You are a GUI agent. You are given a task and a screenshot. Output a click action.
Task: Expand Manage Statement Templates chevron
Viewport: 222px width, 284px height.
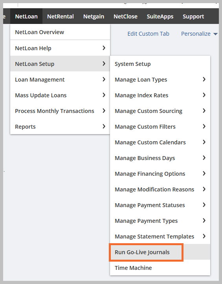204,236
